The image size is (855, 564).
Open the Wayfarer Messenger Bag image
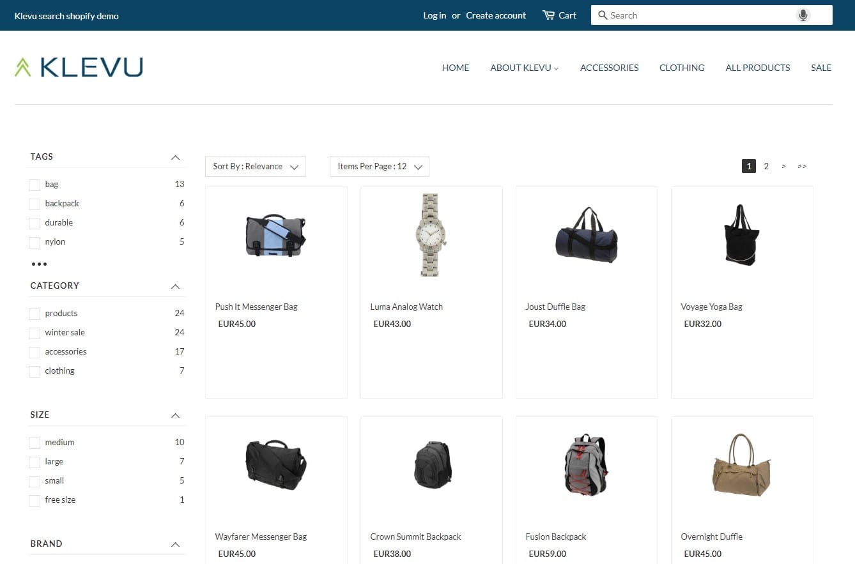[x=276, y=465]
